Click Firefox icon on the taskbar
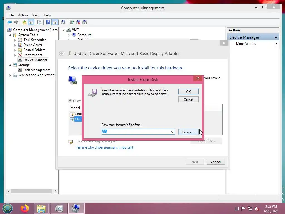Viewport: 285px width, 214px height. [24, 208]
